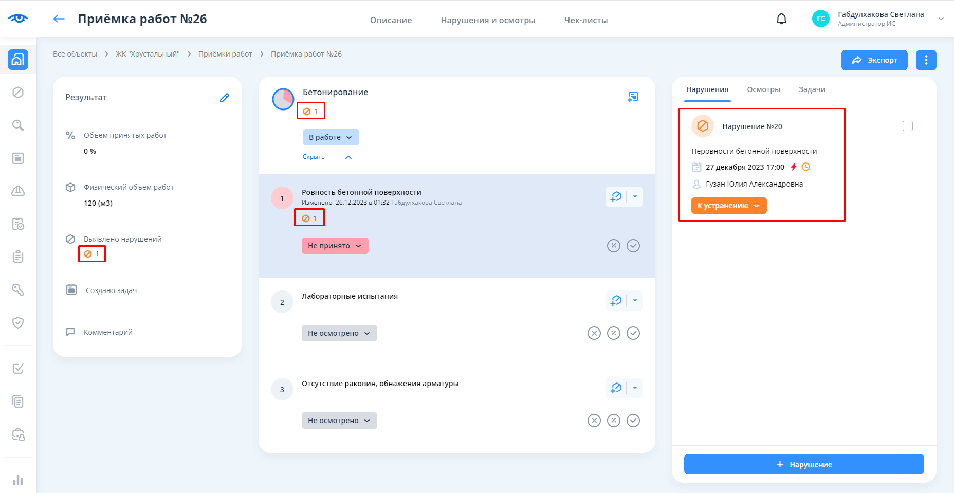Mark Лабораторные испытания as accepted with checkmark
954x493 pixels.
tap(633, 333)
